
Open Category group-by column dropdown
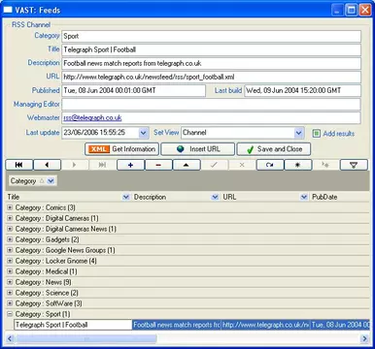pos(51,181)
